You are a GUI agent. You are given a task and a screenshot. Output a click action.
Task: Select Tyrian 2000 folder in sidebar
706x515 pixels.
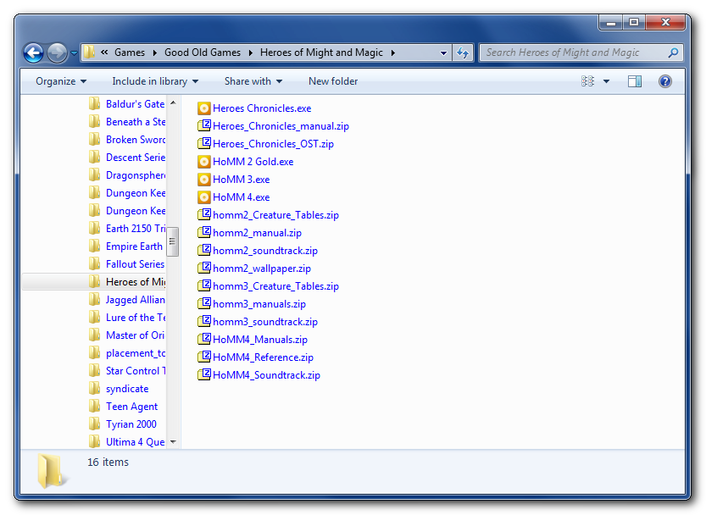pyautogui.click(x=131, y=424)
